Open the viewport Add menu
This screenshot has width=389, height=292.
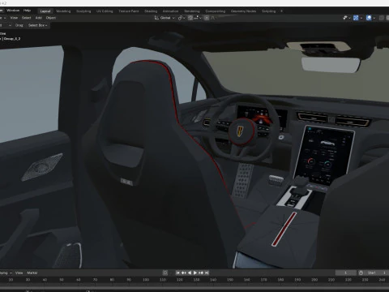[x=39, y=18]
